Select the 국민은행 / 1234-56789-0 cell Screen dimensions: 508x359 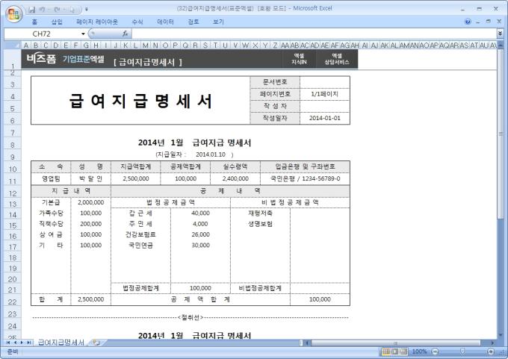[x=305, y=178]
